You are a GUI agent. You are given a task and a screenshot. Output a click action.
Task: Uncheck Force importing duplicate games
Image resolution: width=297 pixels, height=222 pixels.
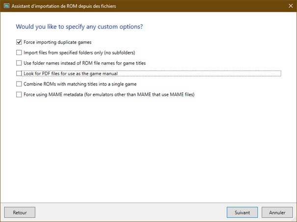[19, 42]
